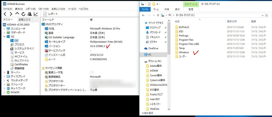Select the DLLファイル tree item
272x117 pixels.
(22, 60)
